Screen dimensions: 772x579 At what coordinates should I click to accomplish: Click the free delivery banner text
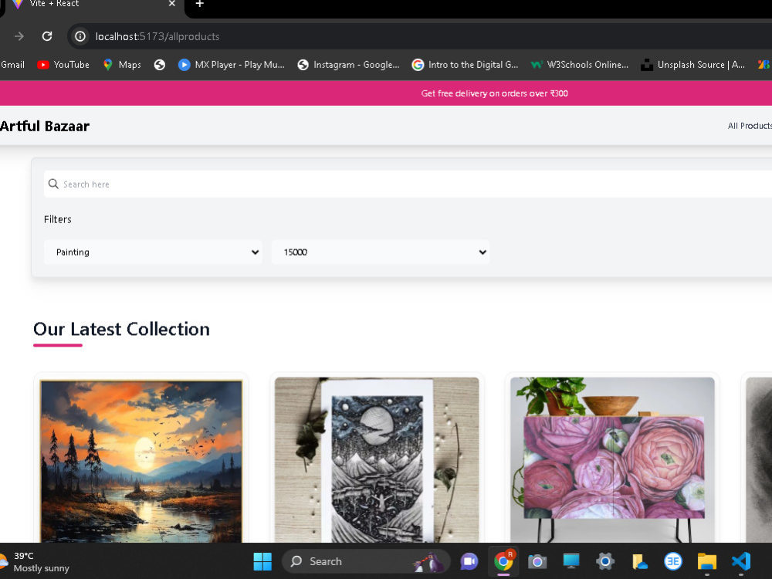pos(494,93)
